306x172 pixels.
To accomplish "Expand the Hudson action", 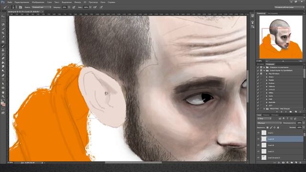I will [267, 83].
